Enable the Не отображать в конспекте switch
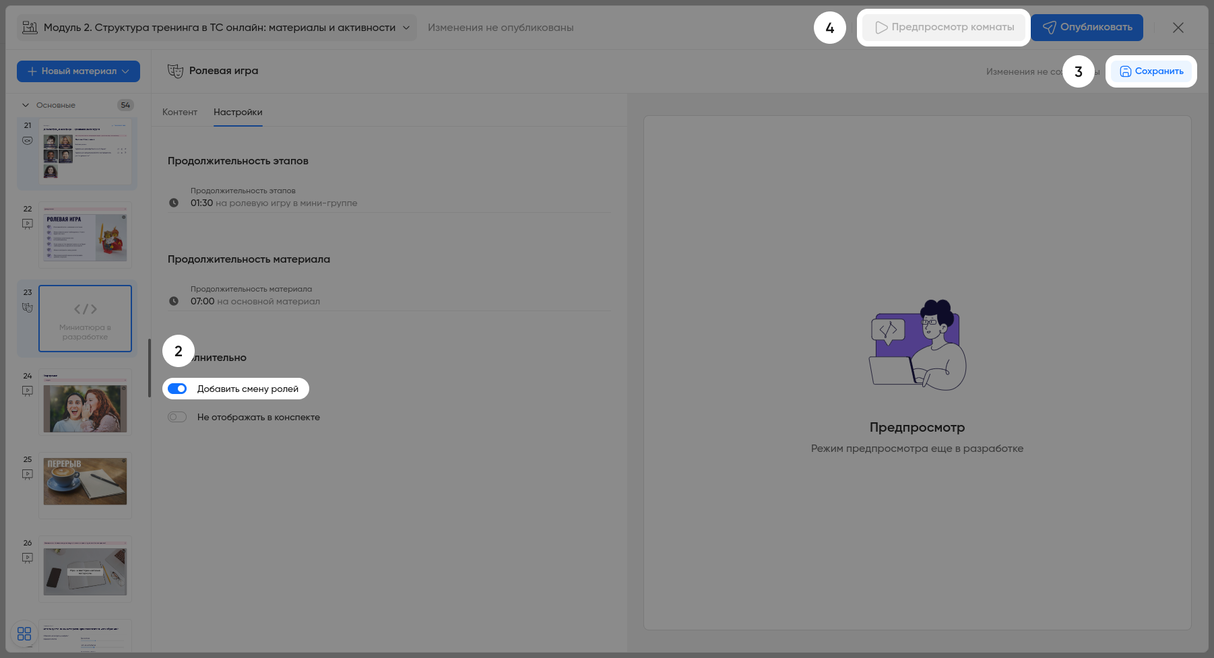1214x658 pixels. [x=177, y=417]
